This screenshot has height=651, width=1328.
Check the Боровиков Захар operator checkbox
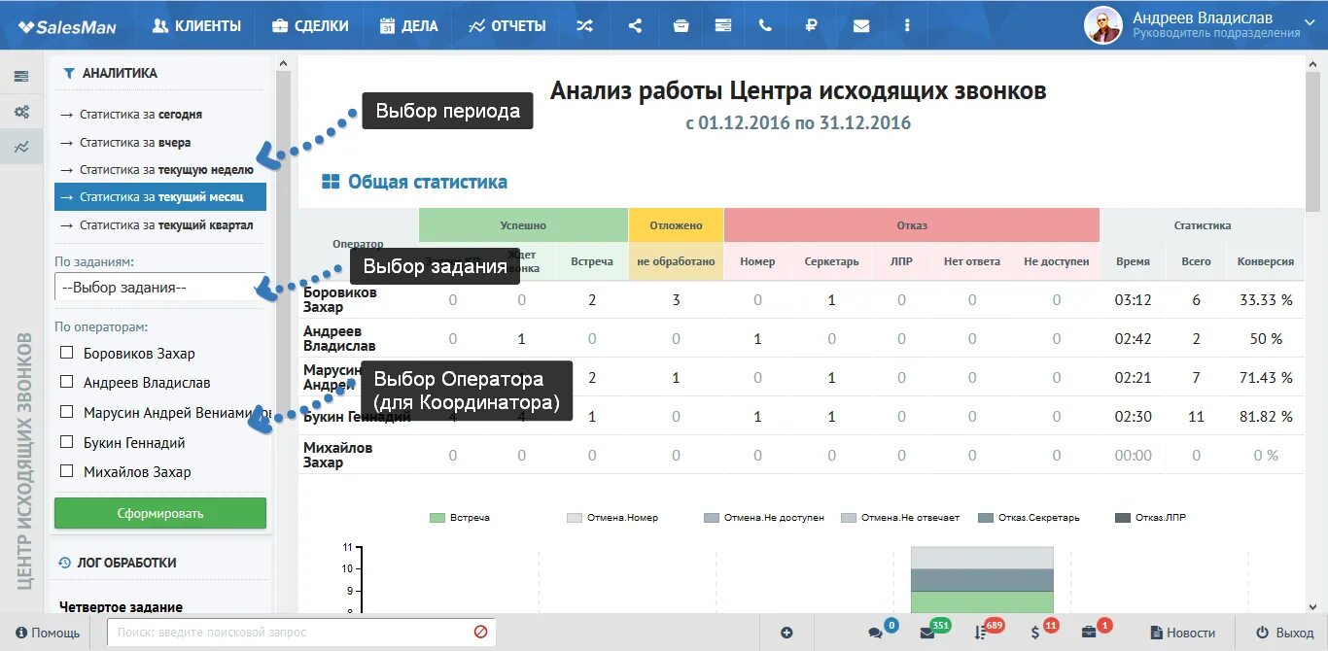coord(67,353)
